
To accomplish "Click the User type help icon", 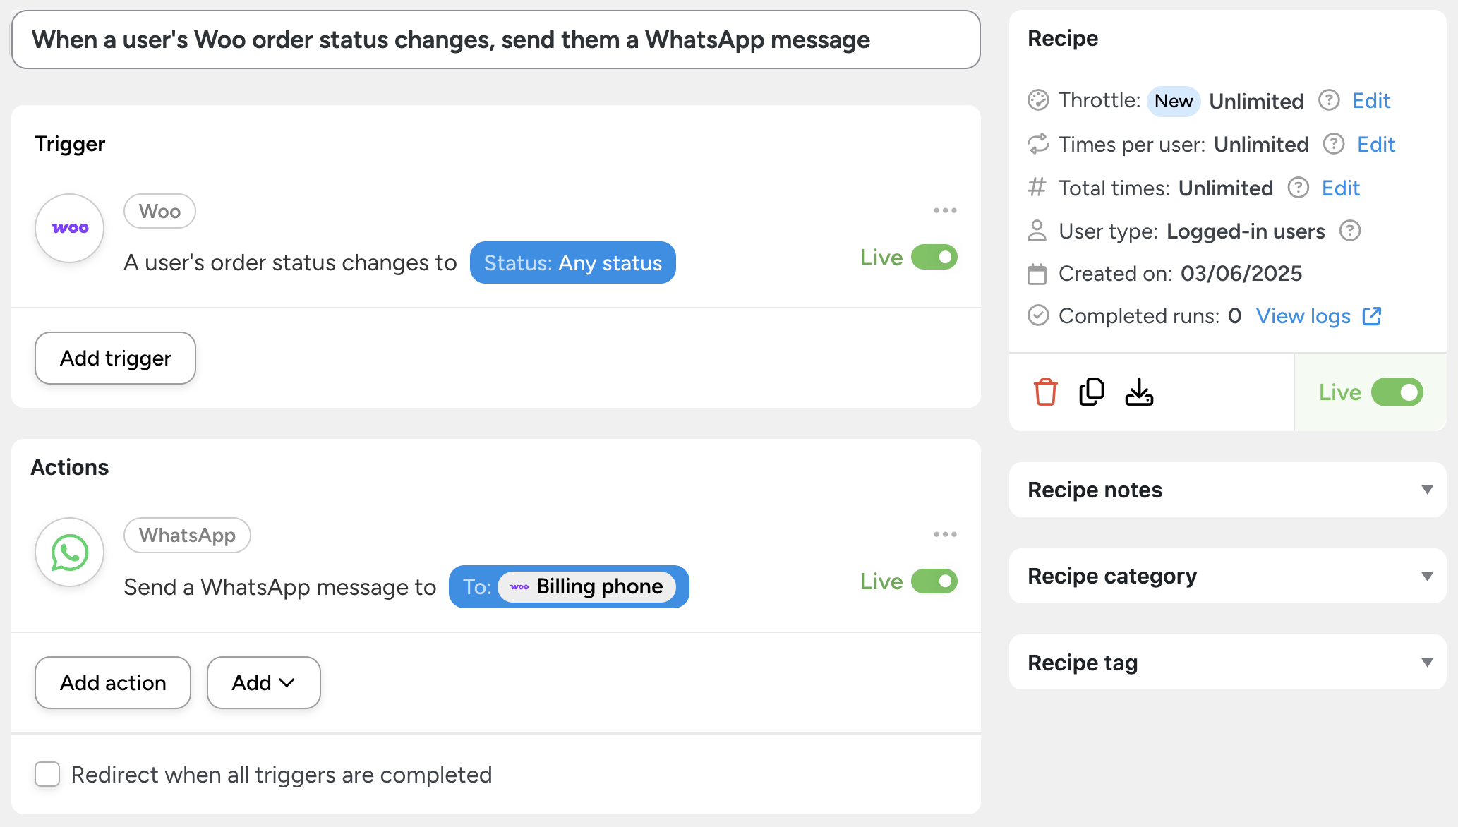I will pos(1350,231).
